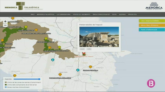Screen dimensions: 165x92
Task: Adjust the Opacitat slider handle
Action: click(39, 79)
